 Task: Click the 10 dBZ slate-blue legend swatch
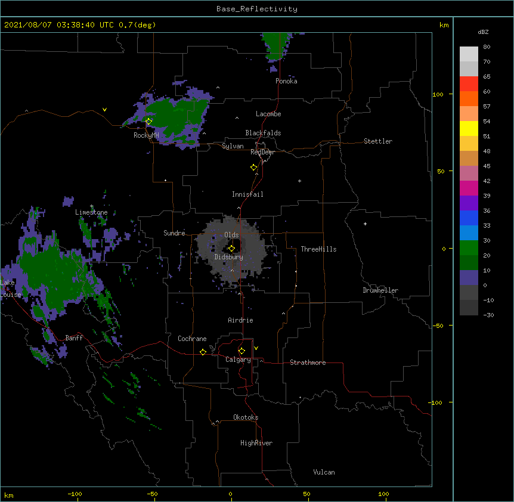[469, 278]
